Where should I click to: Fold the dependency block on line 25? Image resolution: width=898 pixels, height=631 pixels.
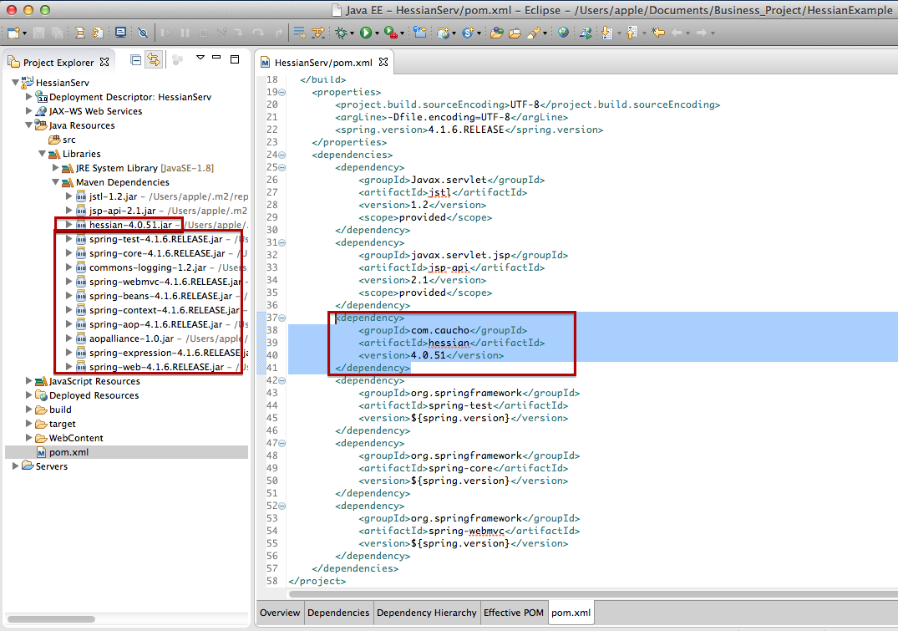click(282, 167)
